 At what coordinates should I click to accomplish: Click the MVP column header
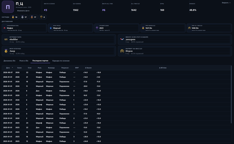77,68
